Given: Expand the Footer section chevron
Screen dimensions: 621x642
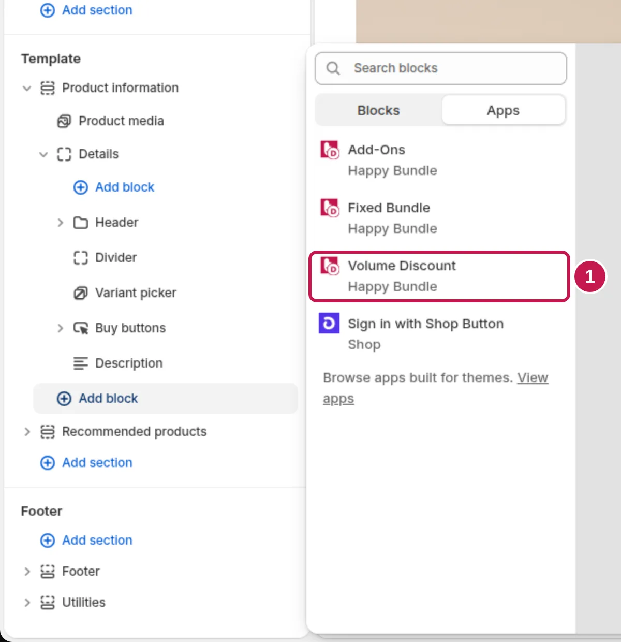Looking at the screenshot, I should (x=27, y=572).
